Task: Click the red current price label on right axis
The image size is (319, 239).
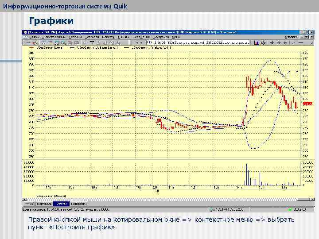Action: click(307, 104)
